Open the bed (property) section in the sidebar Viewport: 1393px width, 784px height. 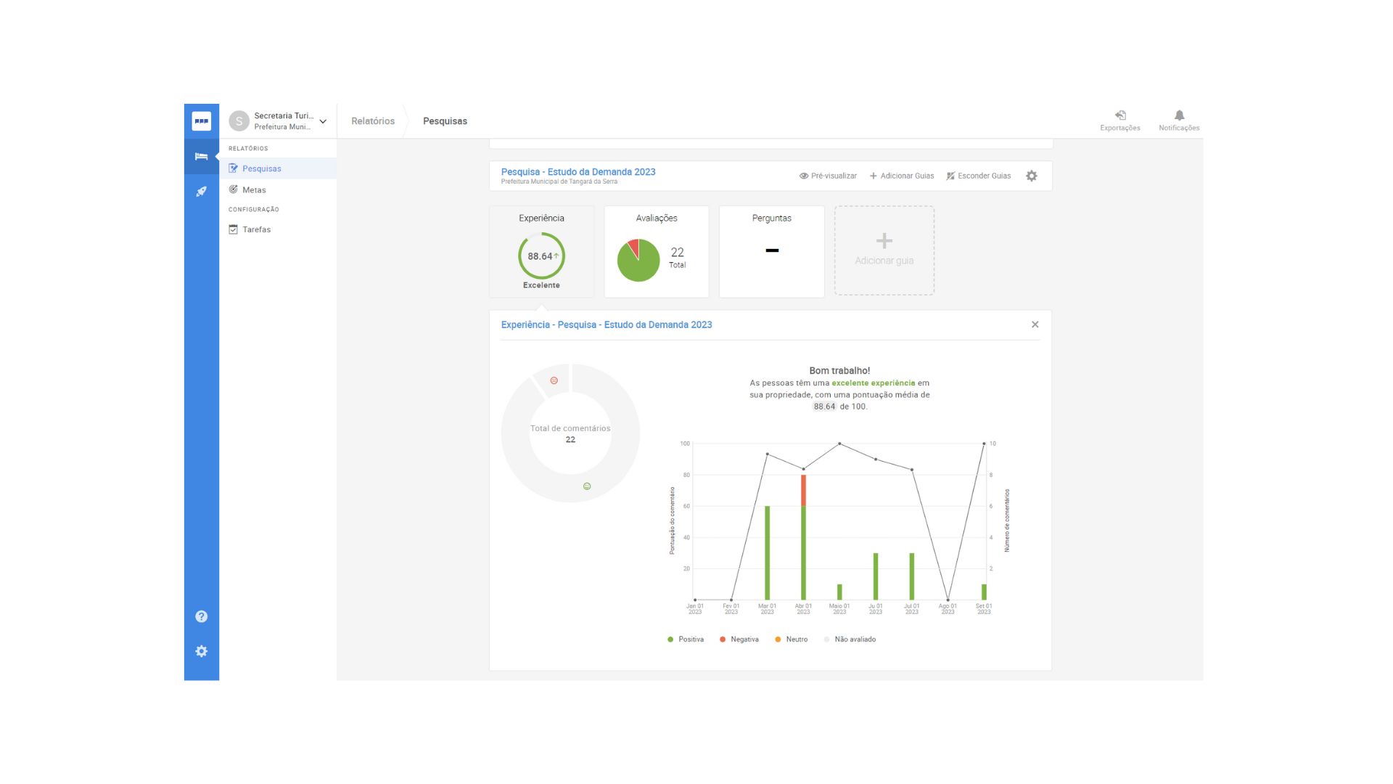click(201, 156)
